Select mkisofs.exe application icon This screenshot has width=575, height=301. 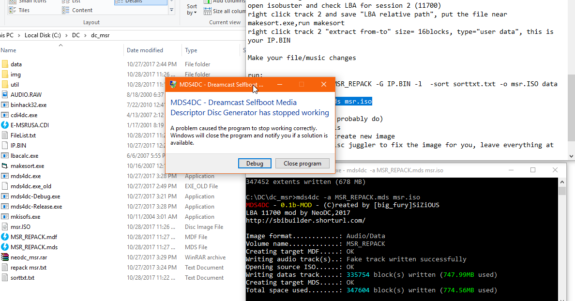click(x=5, y=217)
